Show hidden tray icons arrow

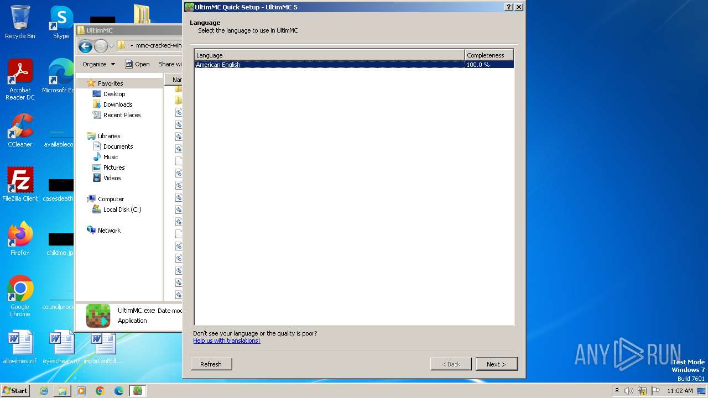(x=617, y=391)
